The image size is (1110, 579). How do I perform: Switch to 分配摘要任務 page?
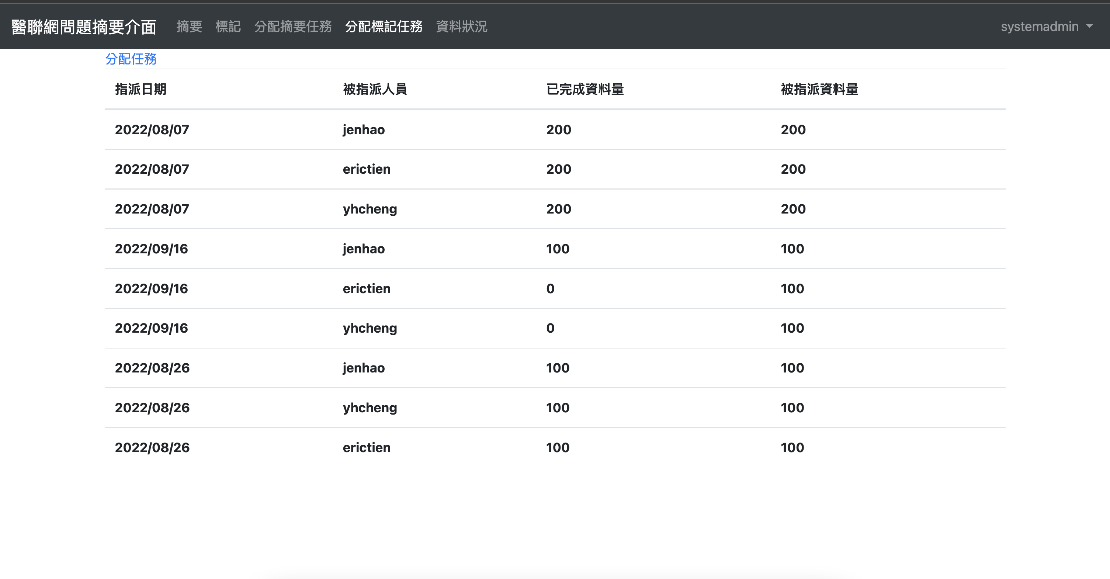coord(292,27)
